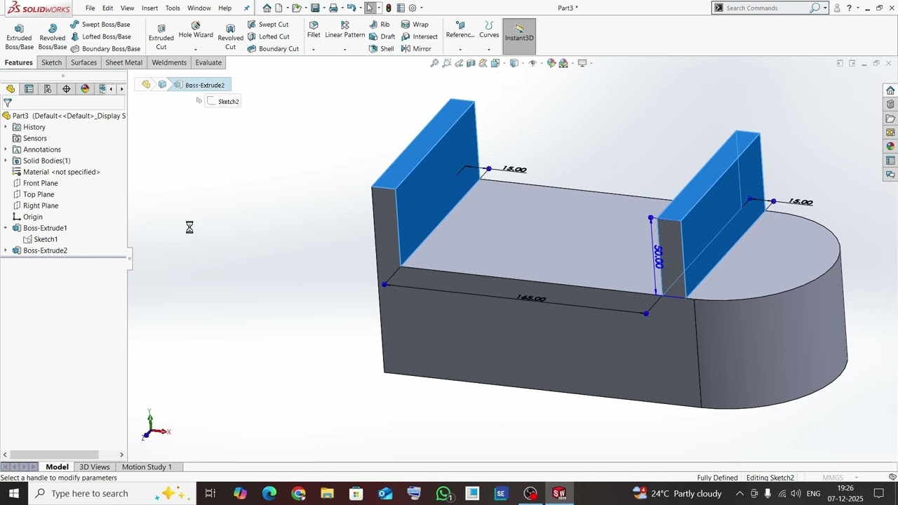Pin the menu bar with pushpin icon
The width and height of the screenshot is (898, 505).
tap(246, 8)
